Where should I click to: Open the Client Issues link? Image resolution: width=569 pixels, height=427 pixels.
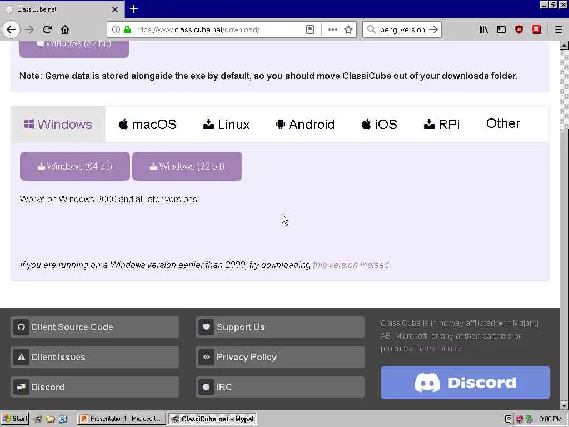[x=94, y=357]
